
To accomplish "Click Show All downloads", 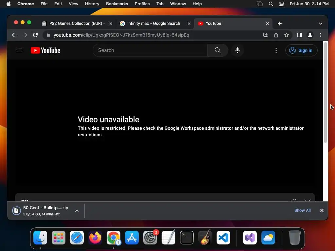I will pos(303,210).
